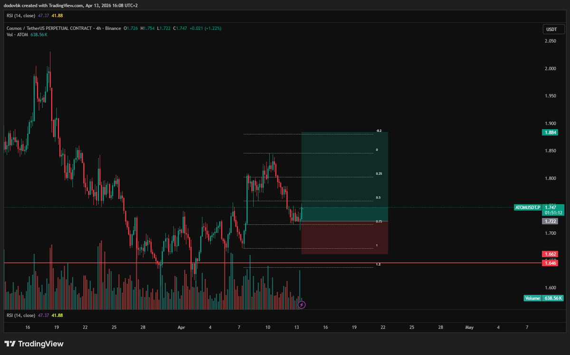Viewport: 570px width, 355px height.
Task: Click the red 1.646 horizontal line label
Action: 550,263
